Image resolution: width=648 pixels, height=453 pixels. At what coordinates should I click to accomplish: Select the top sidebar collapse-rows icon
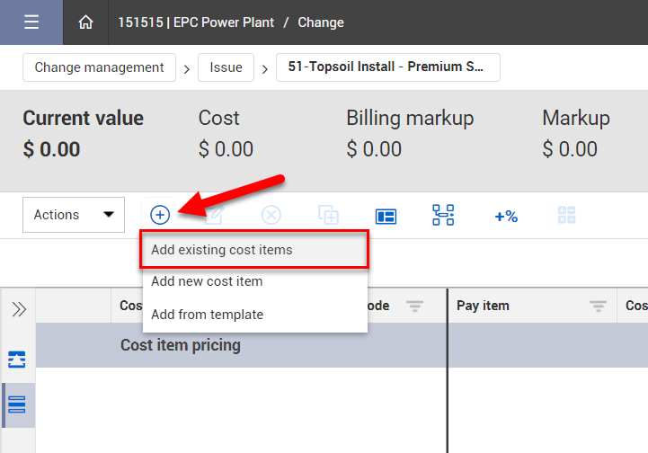click(17, 360)
